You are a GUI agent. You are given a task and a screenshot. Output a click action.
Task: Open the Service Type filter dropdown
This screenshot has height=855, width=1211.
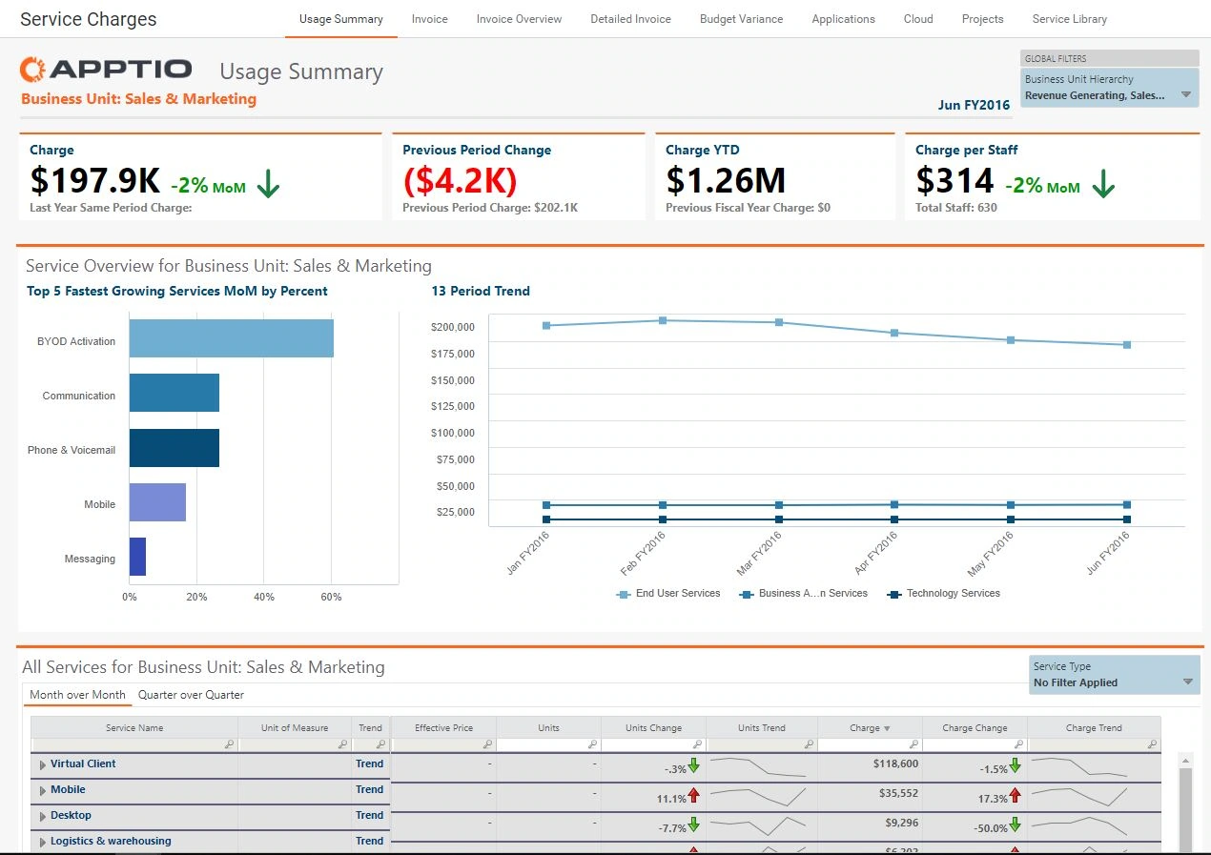coord(1187,682)
